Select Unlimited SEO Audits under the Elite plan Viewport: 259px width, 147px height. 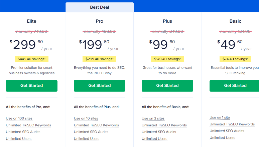pyautogui.click(x=23, y=132)
